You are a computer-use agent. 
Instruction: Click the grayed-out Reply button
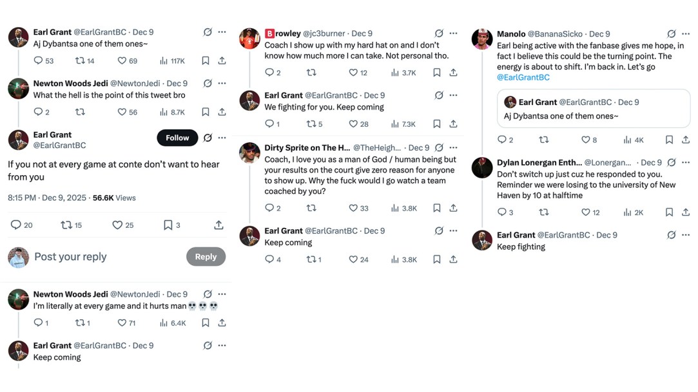(x=206, y=256)
